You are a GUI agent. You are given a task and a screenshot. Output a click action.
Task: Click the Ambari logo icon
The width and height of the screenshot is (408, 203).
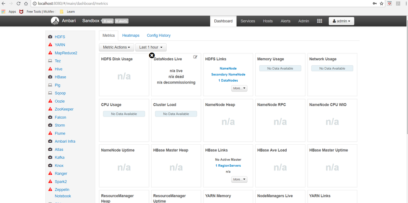click(x=55, y=21)
